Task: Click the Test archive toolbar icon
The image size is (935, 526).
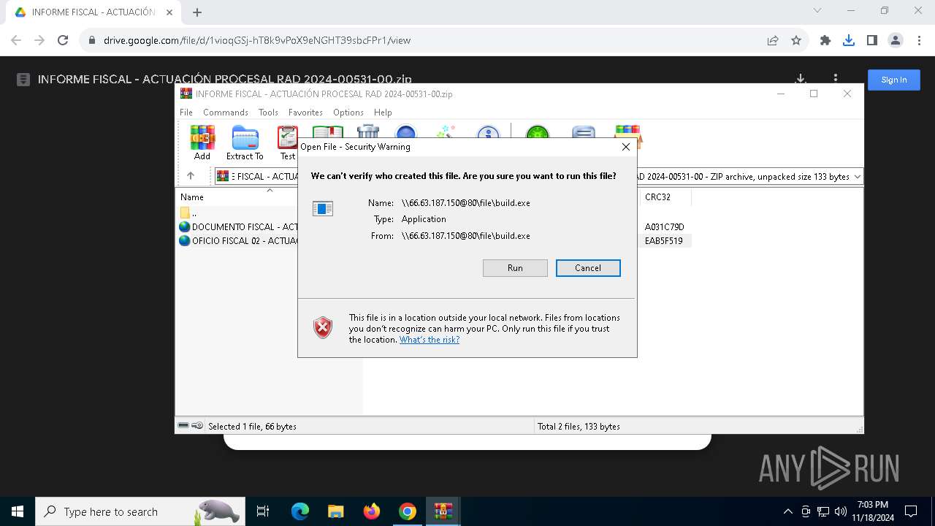Action: point(288,142)
